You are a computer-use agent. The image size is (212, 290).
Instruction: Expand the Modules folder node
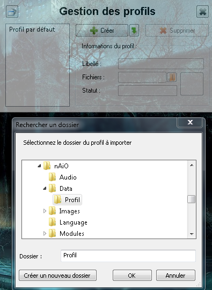pos(45,233)
